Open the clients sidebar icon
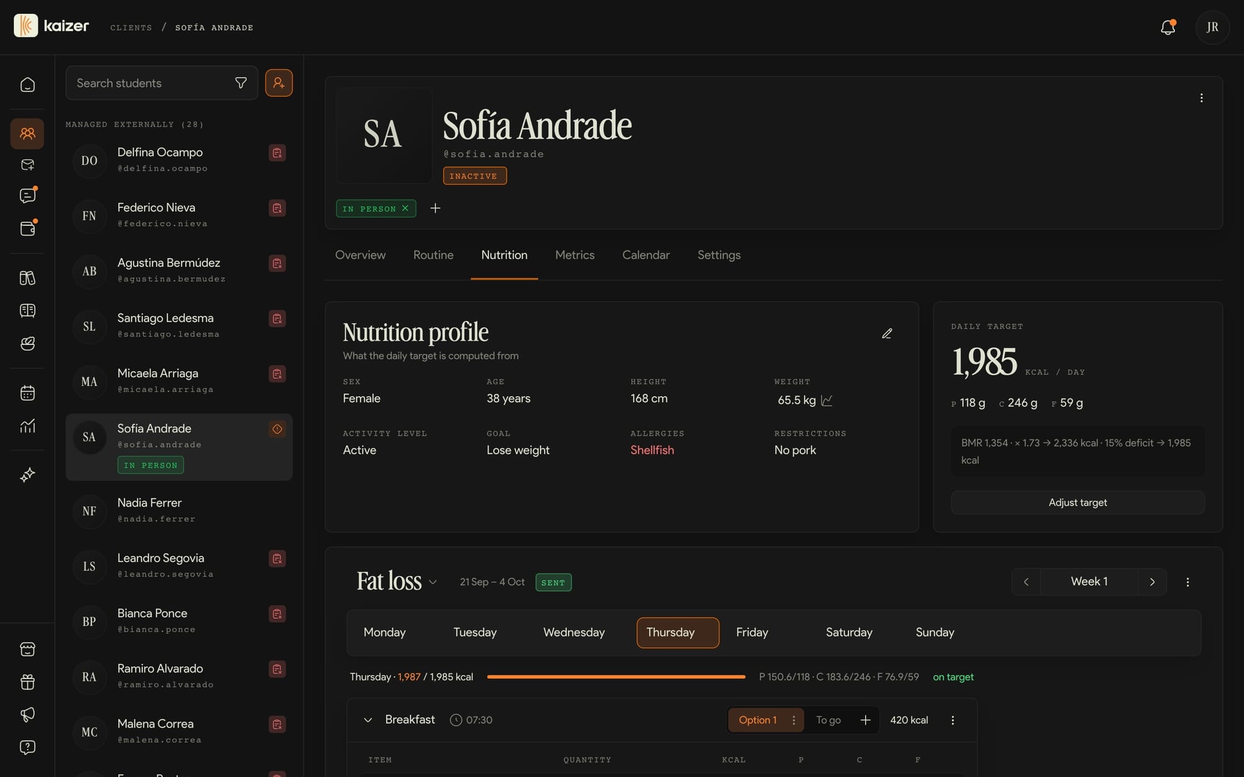1244x777 pixels. pyautogui.click(x=27, y=134)
